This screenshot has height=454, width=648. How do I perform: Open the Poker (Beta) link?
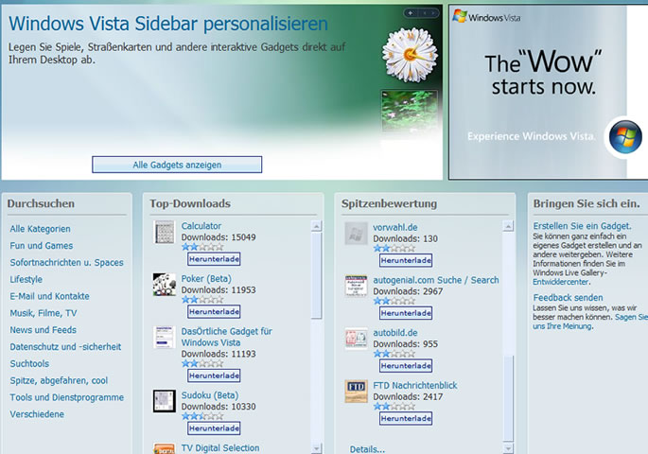pyautogui.click(x=206, y=278)
